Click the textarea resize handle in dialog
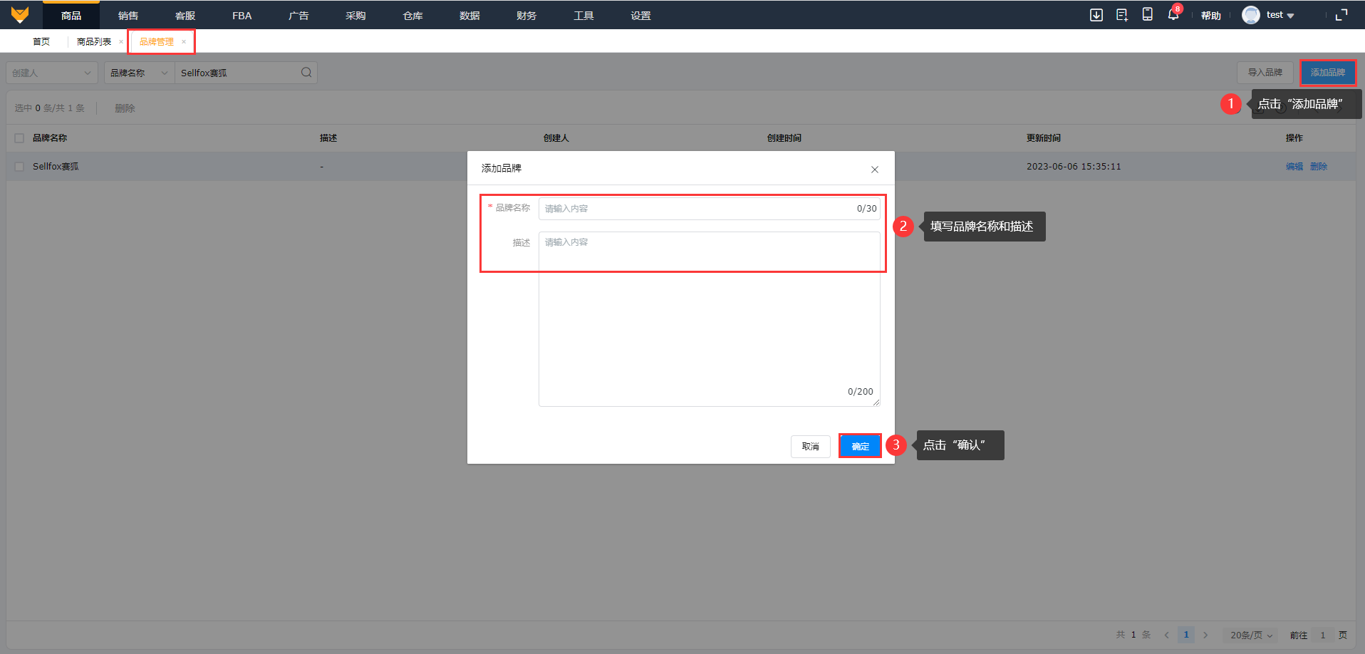Viewport: 1365px width, 654px height. coord(876,403)
